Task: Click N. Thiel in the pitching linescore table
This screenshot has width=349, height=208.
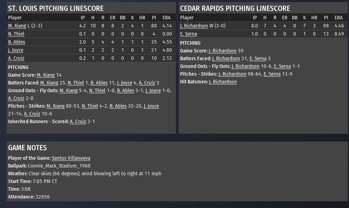Action: click(x=16, y=34)
